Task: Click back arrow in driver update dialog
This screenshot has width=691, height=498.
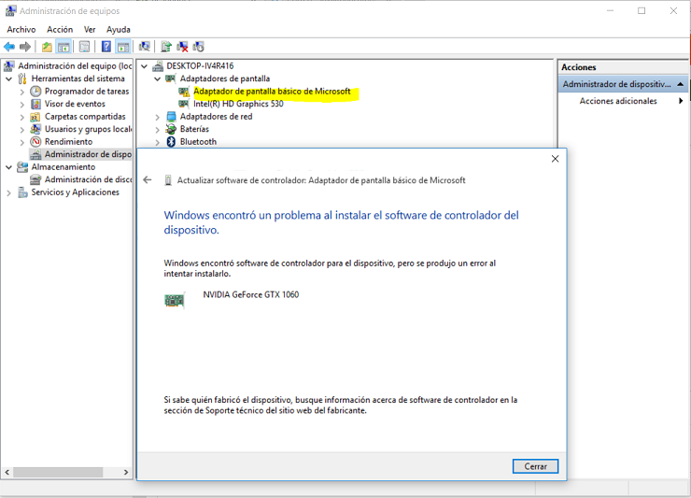Action: [x=148, y=180]
